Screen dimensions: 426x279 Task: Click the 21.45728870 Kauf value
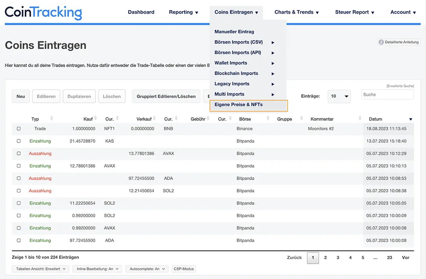82,141
